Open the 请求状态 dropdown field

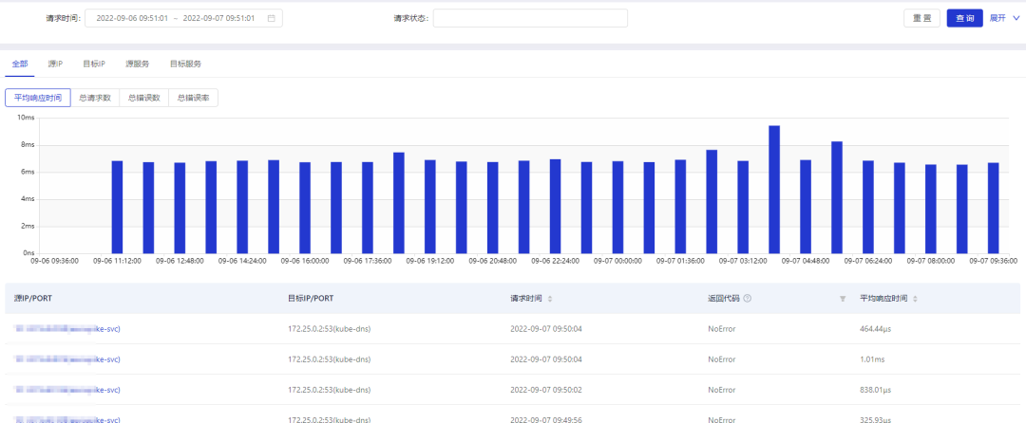coord(530,18)
